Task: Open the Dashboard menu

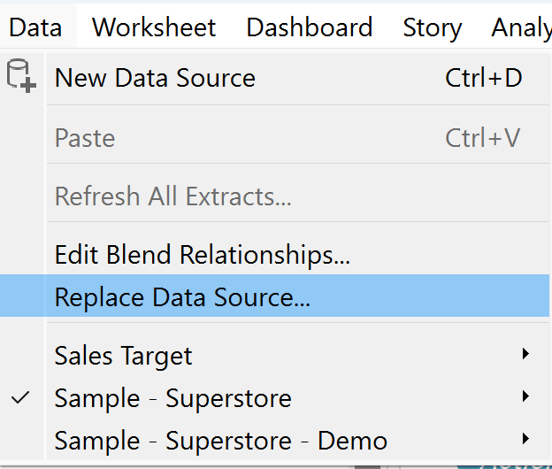Action: click(x=309, y=27)
